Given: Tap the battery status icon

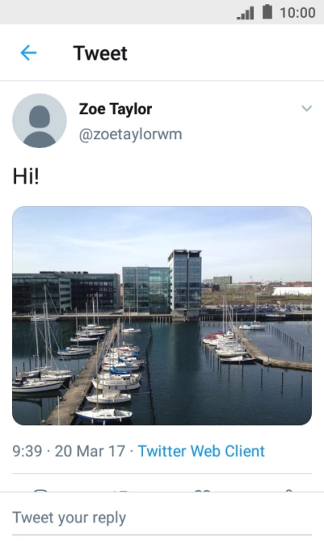Looking at the screenshot, I should tap(268, 12).
